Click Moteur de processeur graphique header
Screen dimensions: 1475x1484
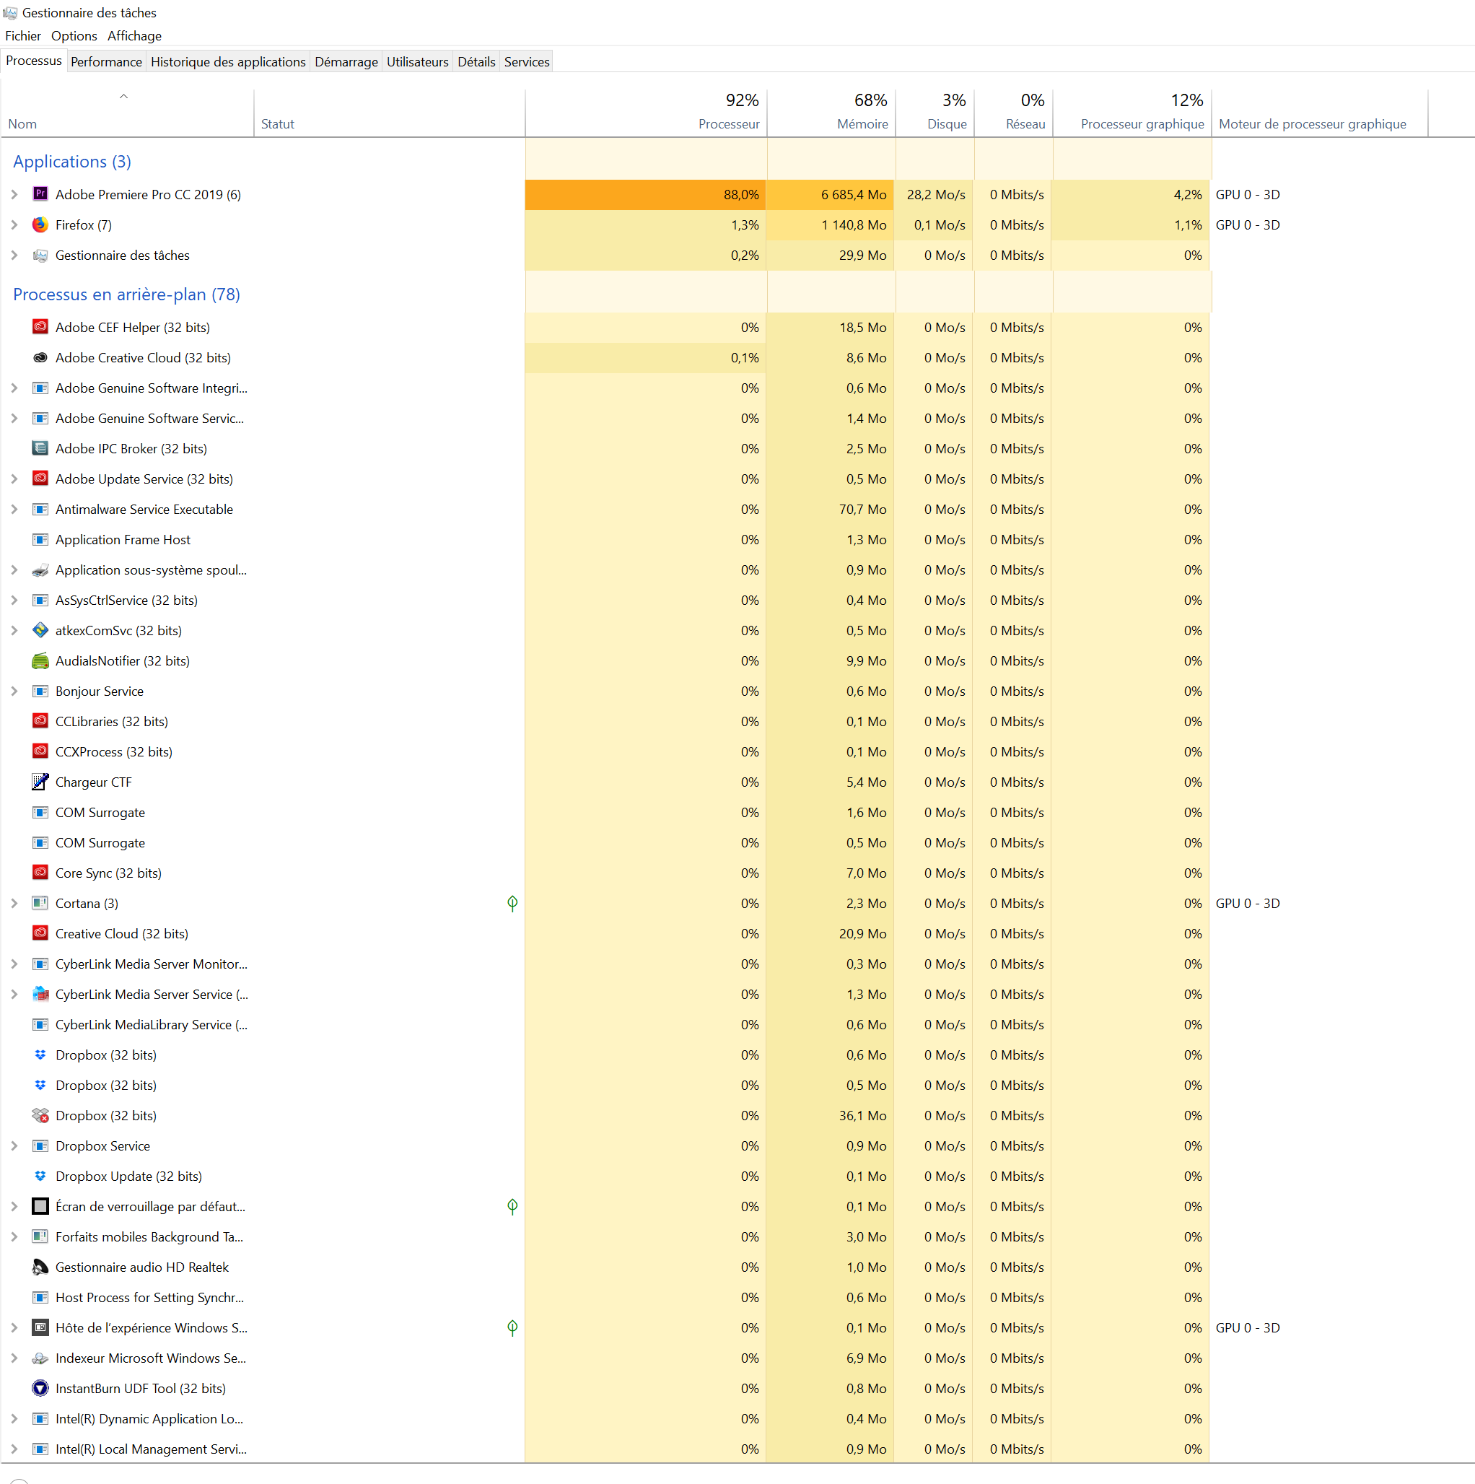point(1320,113)
